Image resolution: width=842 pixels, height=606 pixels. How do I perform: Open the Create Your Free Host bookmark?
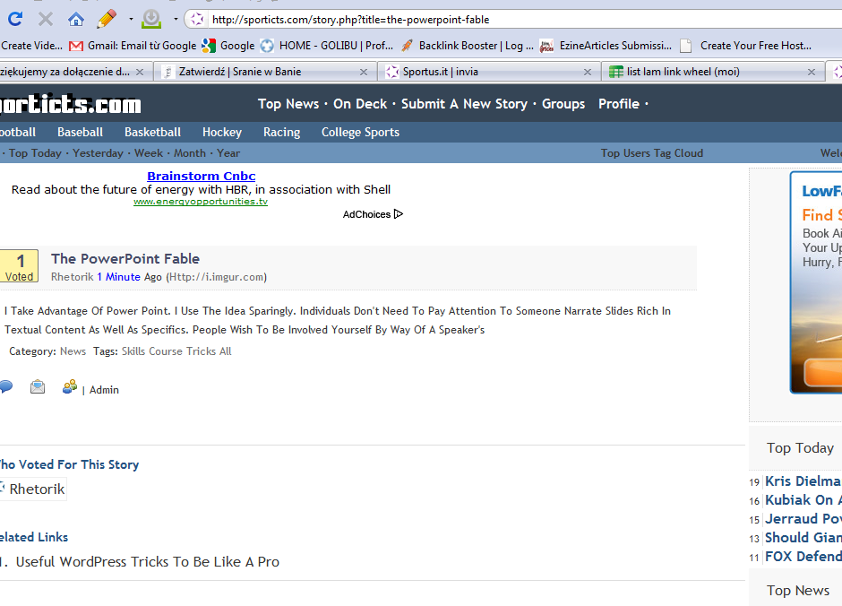pos(746,46)
